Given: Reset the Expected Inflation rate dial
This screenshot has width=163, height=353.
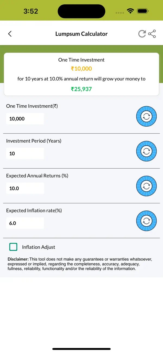Looking at the screenshot, I should point(146,221).
